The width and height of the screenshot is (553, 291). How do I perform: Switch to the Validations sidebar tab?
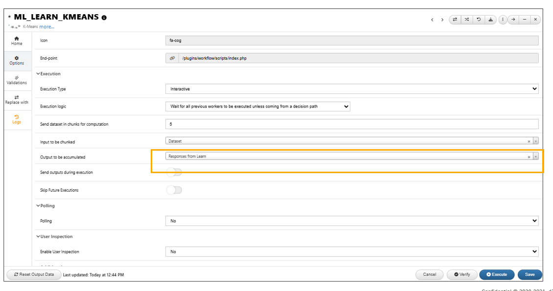[x=17, y=80]
